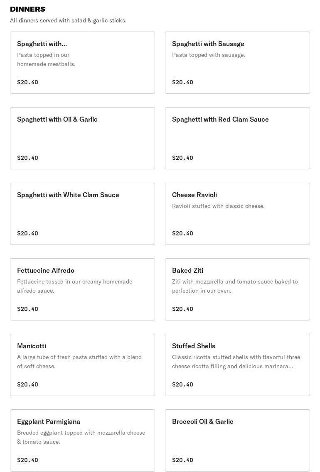Click the Spaghetti with Sausage price
The image size is (320, 472).
click(x=182, y=82)
